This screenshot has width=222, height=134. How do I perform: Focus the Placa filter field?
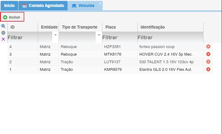(x=120, y=38)
